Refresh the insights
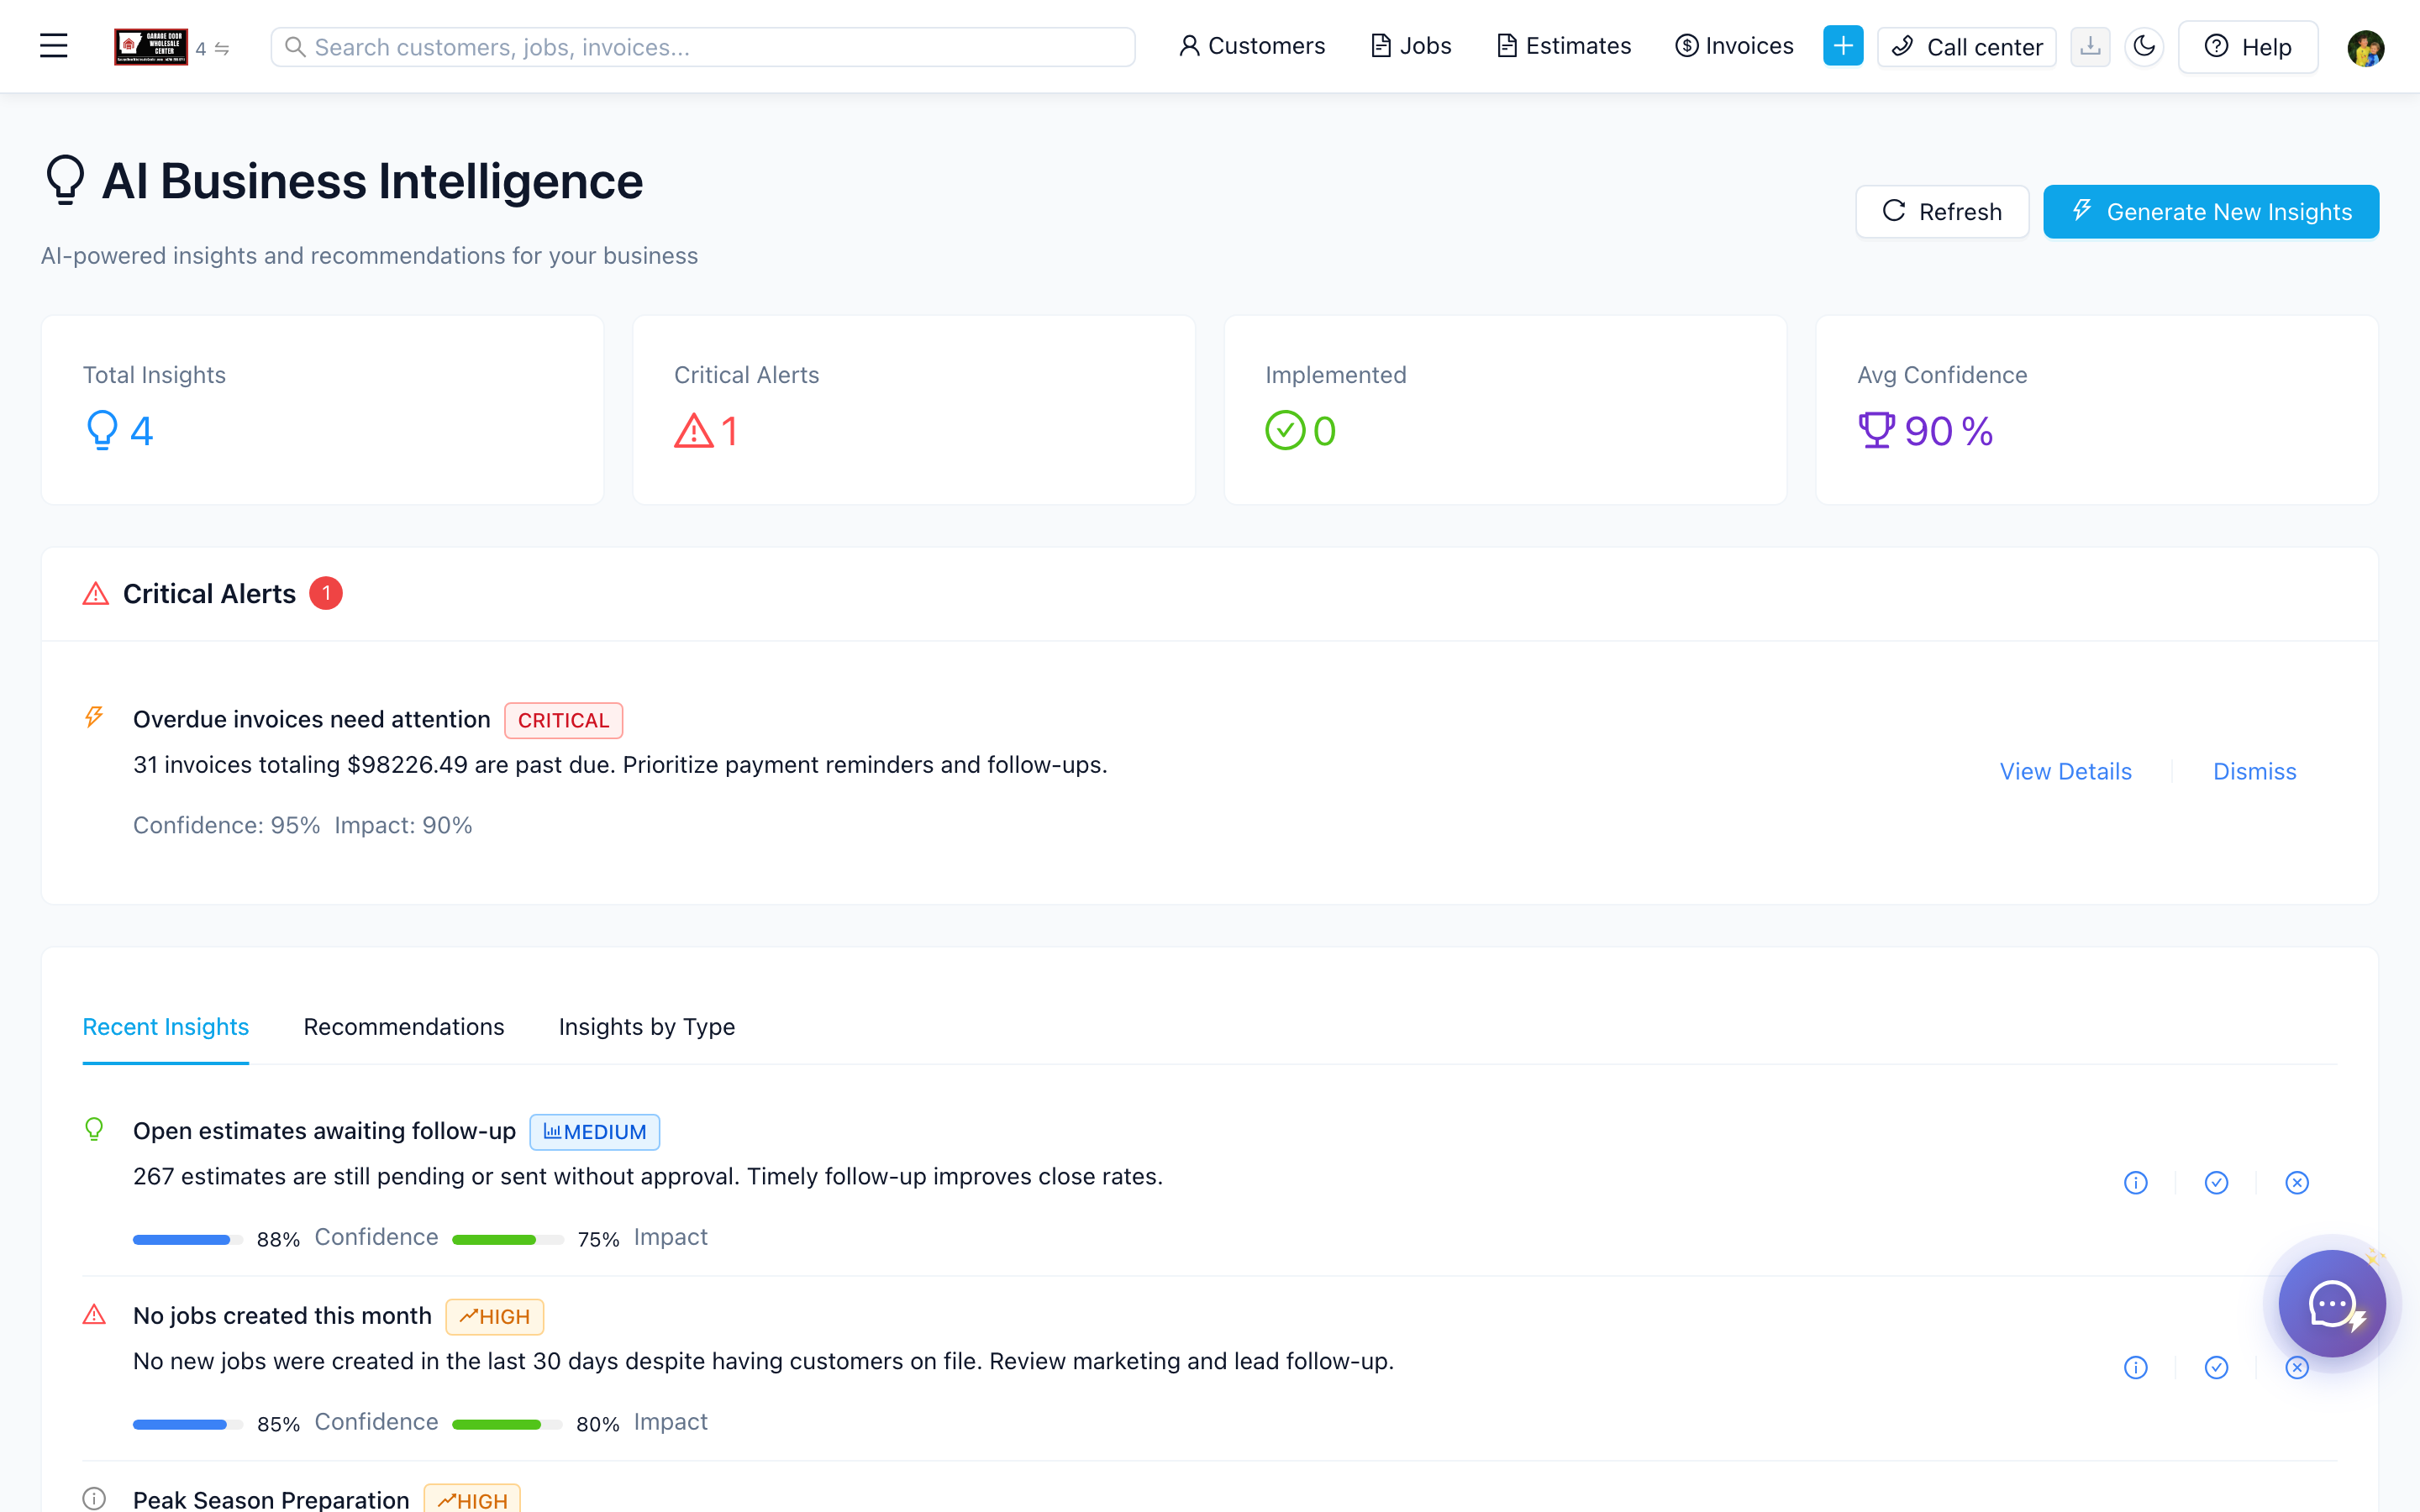The height and width of the screenshot is (1512, 2420). [x=1942, y=212]
